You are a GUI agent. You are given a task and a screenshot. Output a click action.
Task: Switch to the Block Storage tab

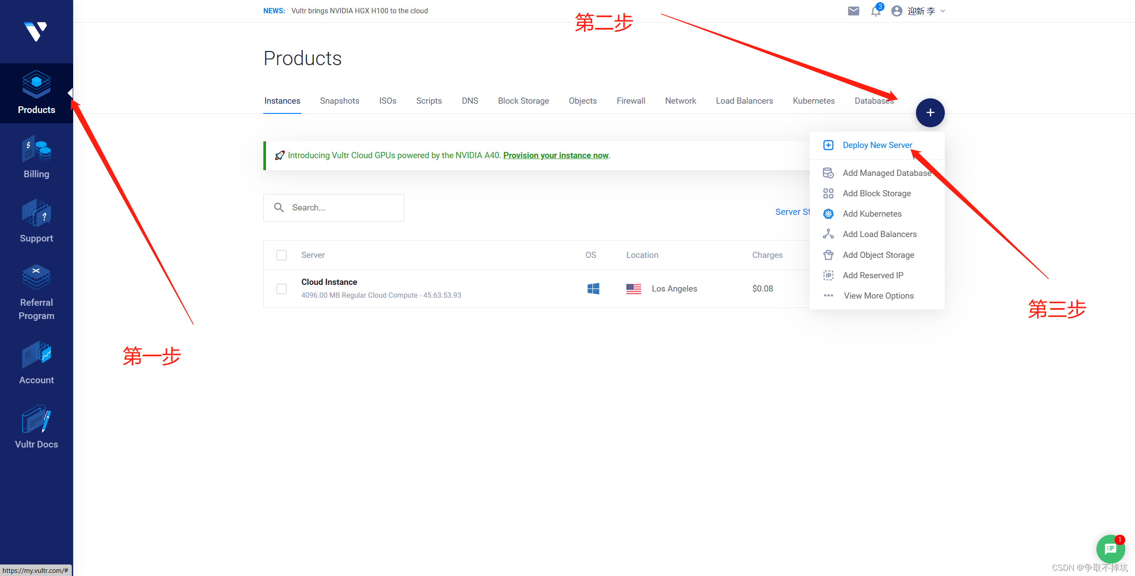click(524, 101)
